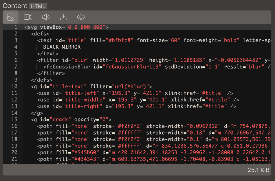Click the use id="title-left" line
275x181 pixels.
[x=135, y=93]
